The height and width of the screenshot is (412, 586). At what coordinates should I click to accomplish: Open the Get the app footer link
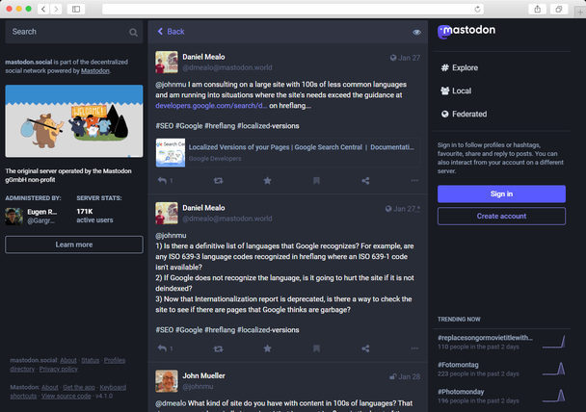79,387
